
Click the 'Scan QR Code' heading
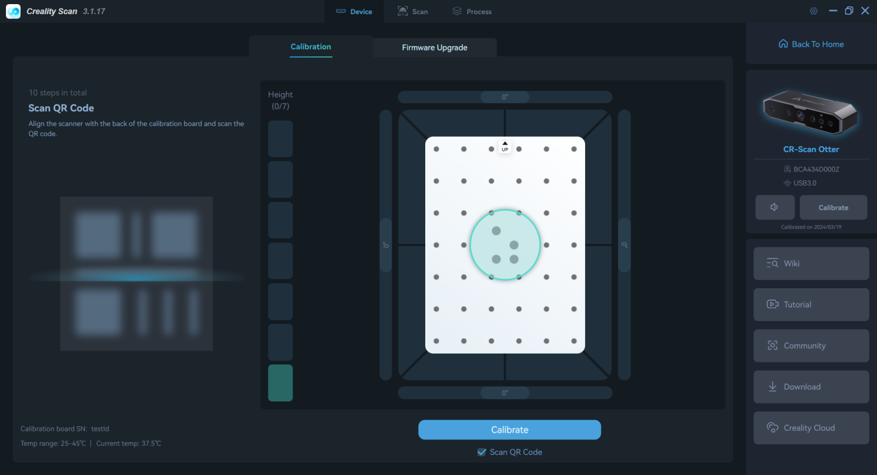pos(61,108)
